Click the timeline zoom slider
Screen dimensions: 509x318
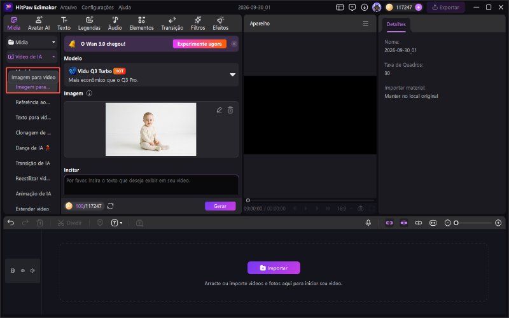click(x=473, y=223)
